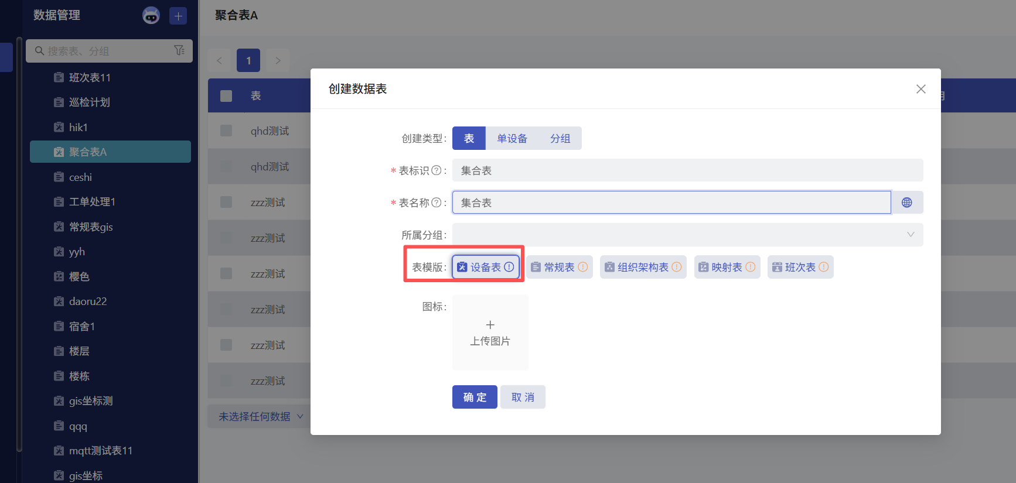Expand the 未选择任何数据 dropdown
Viewport: 1016px width, 483px height.
[x=261, y=416]
